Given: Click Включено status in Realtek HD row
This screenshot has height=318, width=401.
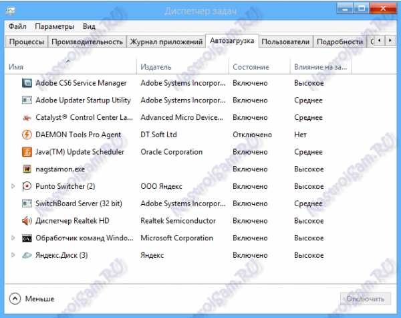Looking at the screenshot, I should (x=250, y=221).
